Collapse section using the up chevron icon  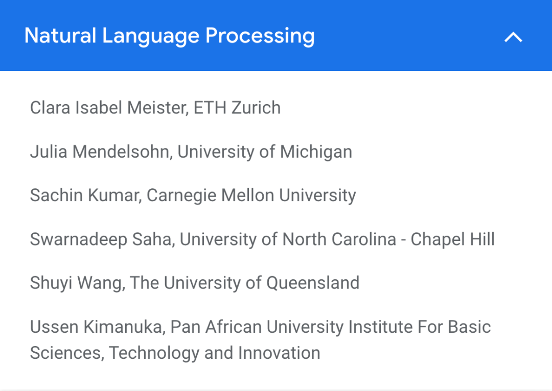[513, 37]
